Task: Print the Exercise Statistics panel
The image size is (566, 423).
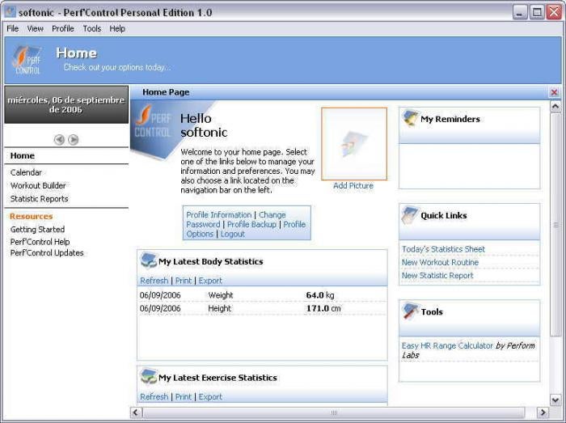Action: (184, 396)
